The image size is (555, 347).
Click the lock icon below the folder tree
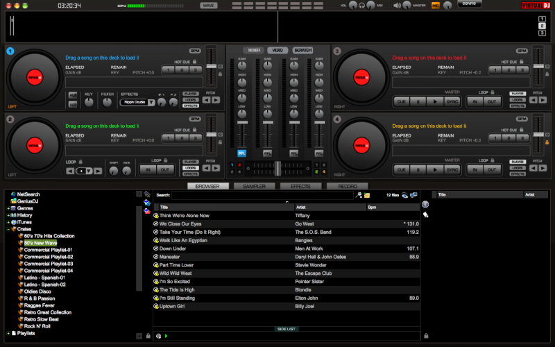pos(148,336)
